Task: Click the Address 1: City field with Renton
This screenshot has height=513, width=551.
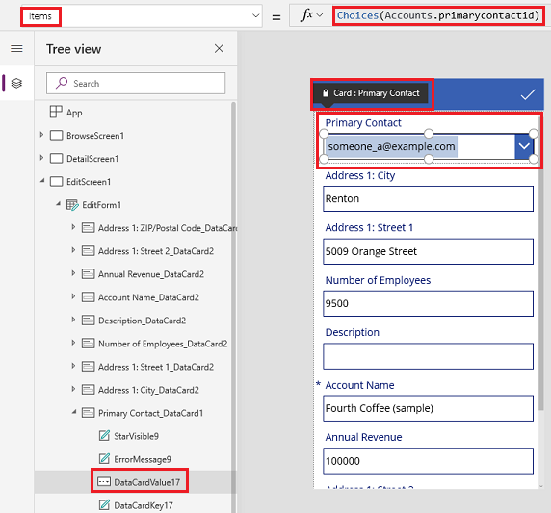Action: click(x=428, y=198)
